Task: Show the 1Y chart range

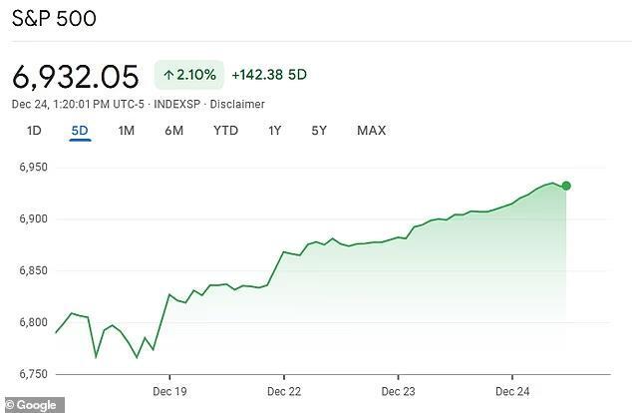Action: pos(275,131)
